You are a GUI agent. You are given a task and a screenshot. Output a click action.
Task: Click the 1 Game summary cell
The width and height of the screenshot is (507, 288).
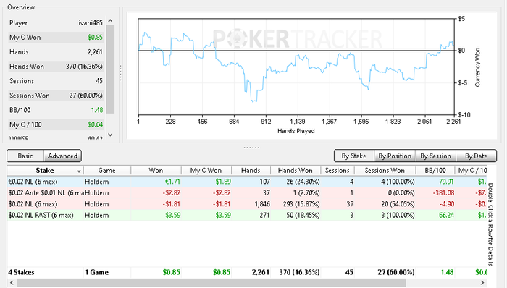tap(96, 273)
